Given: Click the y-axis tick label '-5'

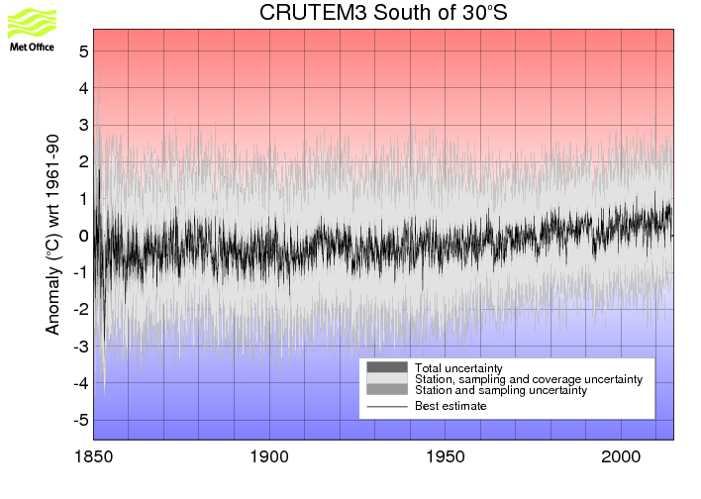Looking at the screenshot, I should click(x=81, y=420).
